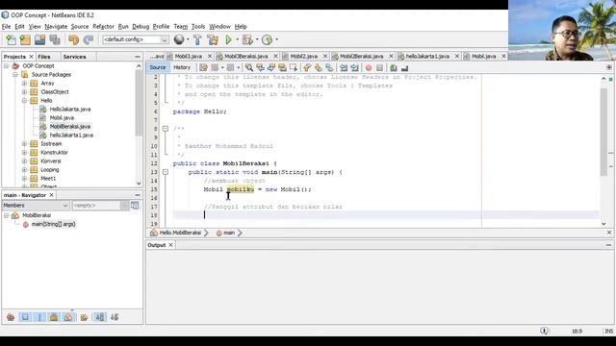
Task: Select main(String[] args) in Navigator
Action: point(54,224)
